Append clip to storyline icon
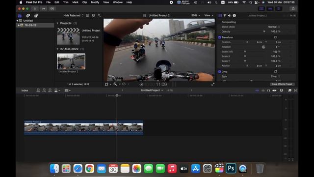The image size is (314, 177). click(x=50, y=90)
